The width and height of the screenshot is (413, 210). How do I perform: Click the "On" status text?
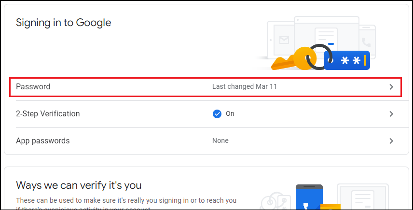230,114
